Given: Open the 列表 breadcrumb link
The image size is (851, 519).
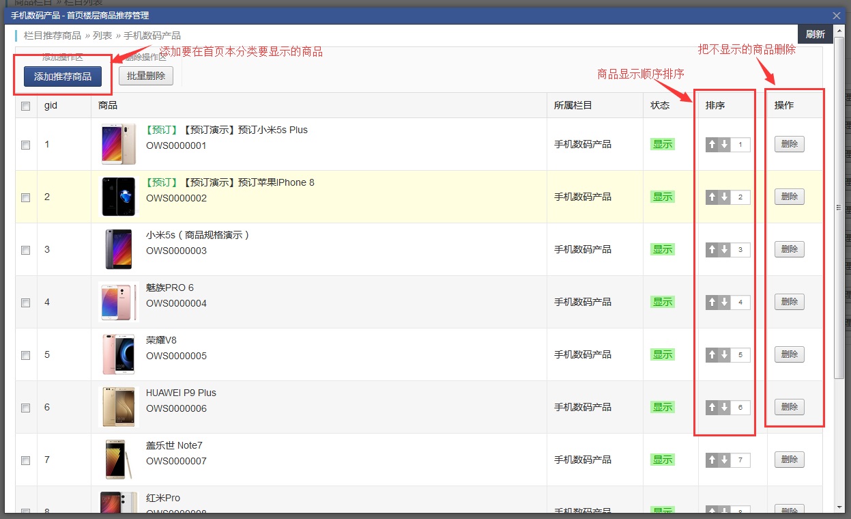Looking at the screenshot, I should [x=102, y=36].
